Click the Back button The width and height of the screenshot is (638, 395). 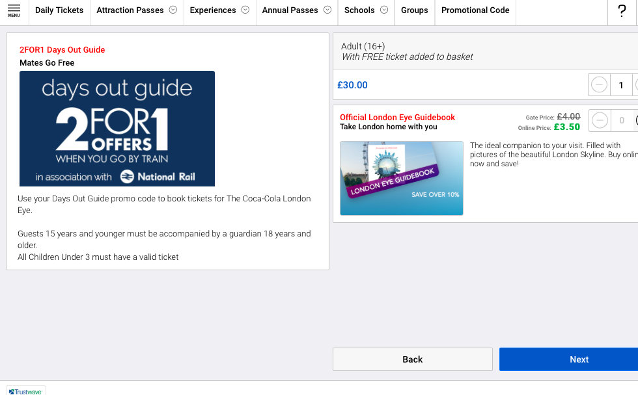[412, 359]
